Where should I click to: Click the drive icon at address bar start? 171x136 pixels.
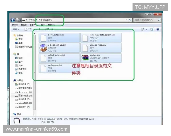pyautogui.click(x=24, y=20)
